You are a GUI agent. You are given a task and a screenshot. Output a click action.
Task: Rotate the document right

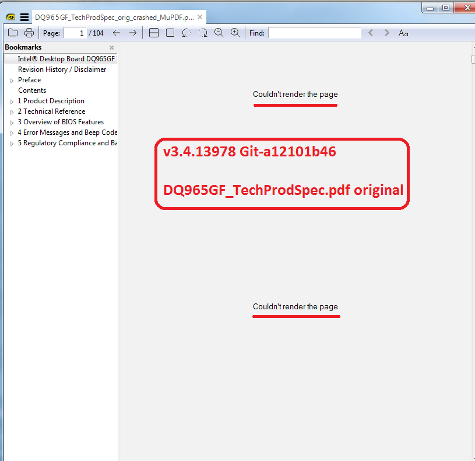(202, 33)
